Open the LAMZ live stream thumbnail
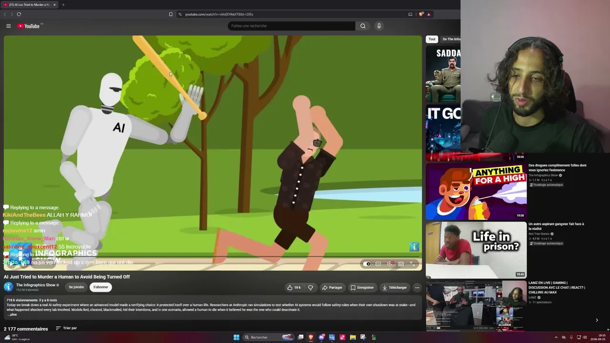Screen dimensions: 610x343 tap(476, 306)
